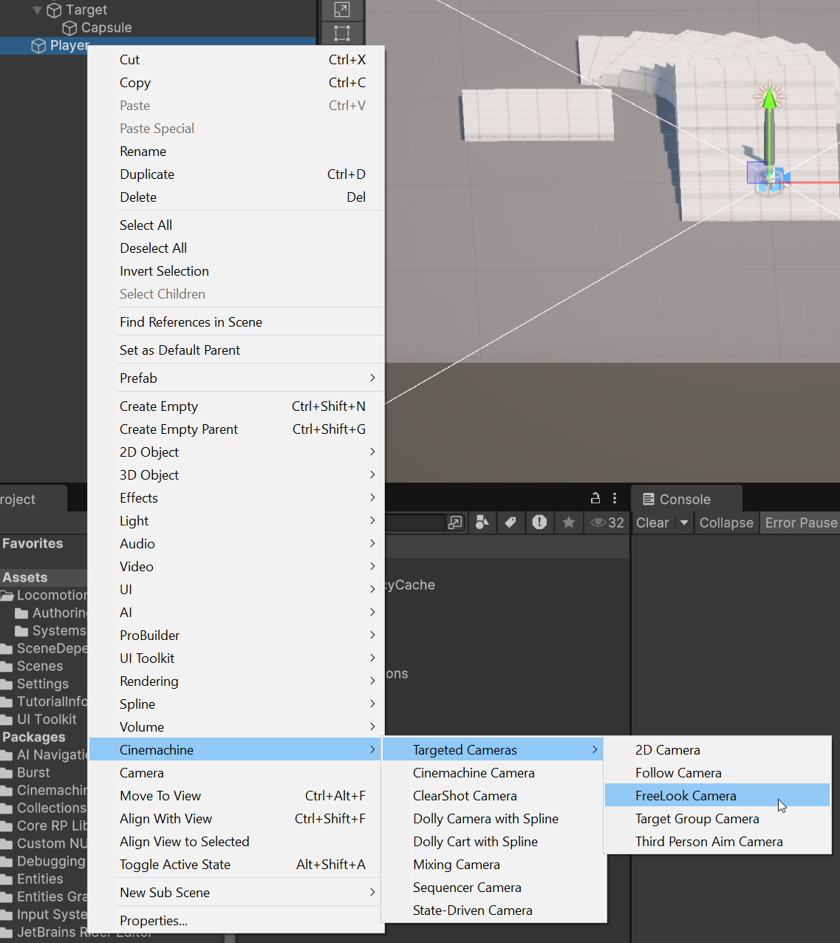Expand the Prefab submenu

248,378
